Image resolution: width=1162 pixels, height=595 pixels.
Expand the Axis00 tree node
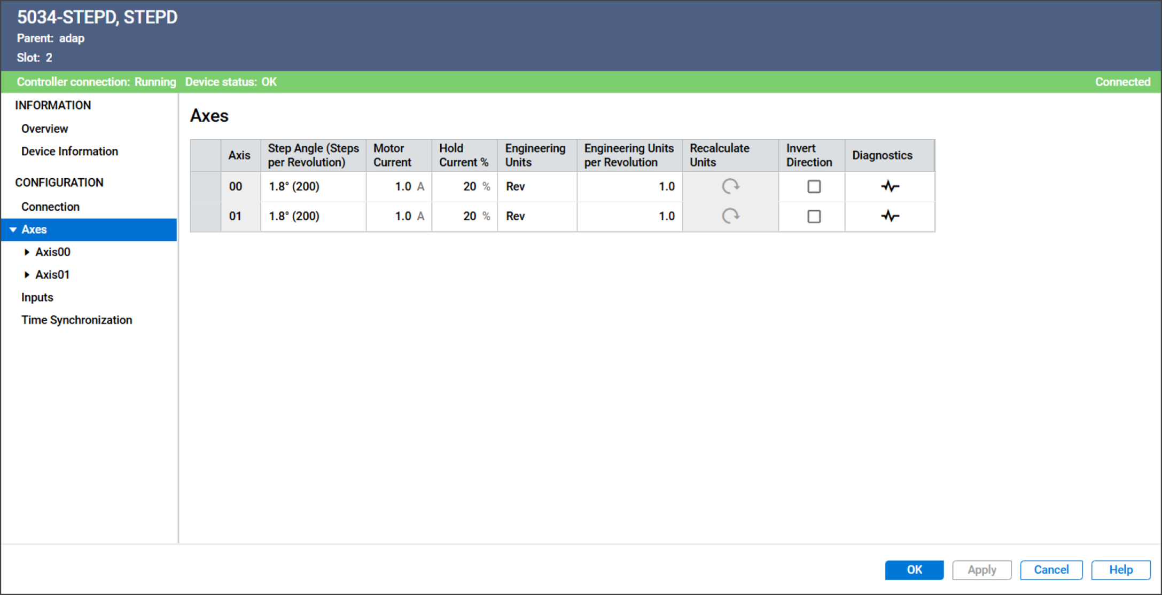[x=27, y=252]
